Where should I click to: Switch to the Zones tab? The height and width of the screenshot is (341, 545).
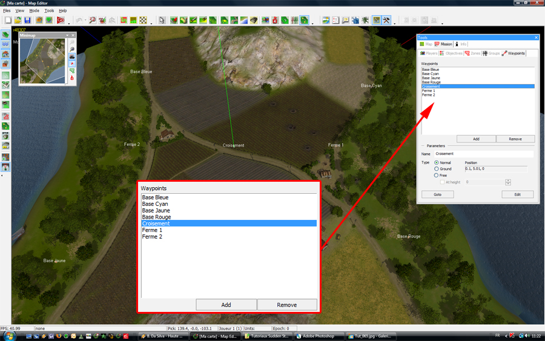472,53
